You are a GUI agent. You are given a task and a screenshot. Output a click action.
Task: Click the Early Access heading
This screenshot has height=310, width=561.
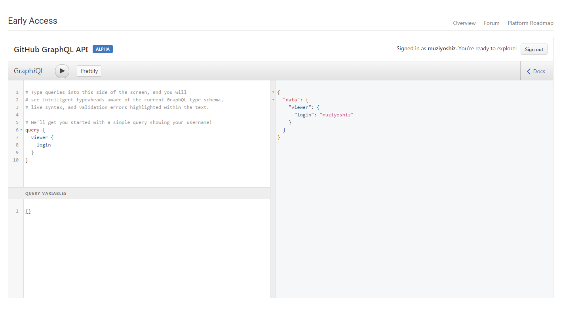[32, 21]
